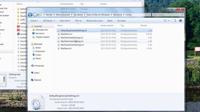Select the WarEditor.ini file
The height and width of the screenshot is (112, 200).
pyautogui.click(x=104, y=34)
